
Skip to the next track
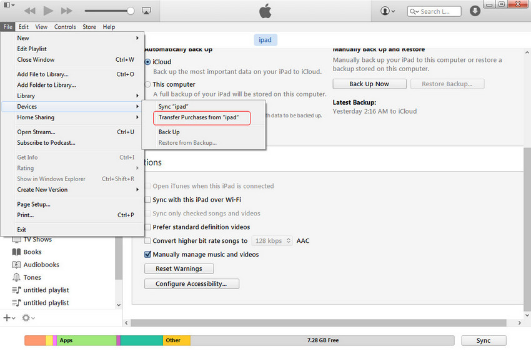67,11
